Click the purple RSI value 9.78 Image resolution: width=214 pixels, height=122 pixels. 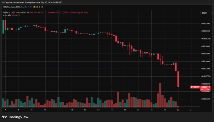point(30,7)
